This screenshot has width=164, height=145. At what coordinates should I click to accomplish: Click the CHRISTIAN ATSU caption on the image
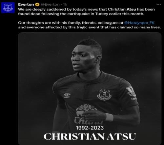90,136
